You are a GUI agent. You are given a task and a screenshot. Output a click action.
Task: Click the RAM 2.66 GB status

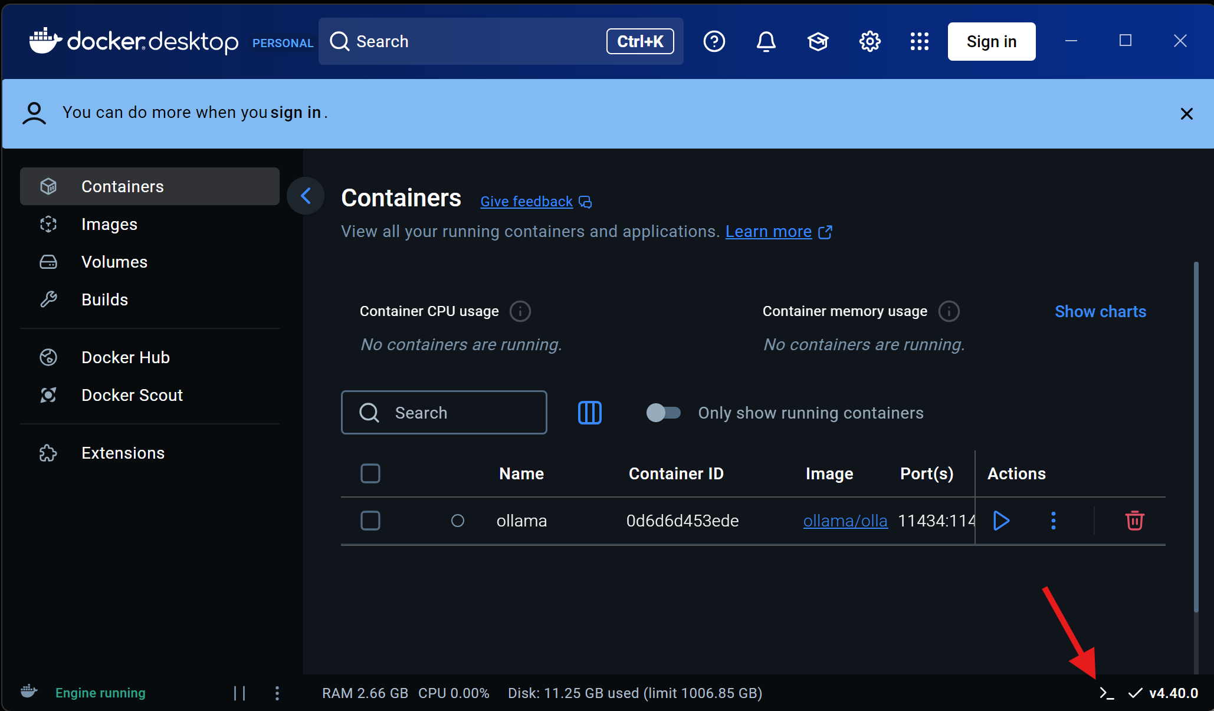(365, 693)
